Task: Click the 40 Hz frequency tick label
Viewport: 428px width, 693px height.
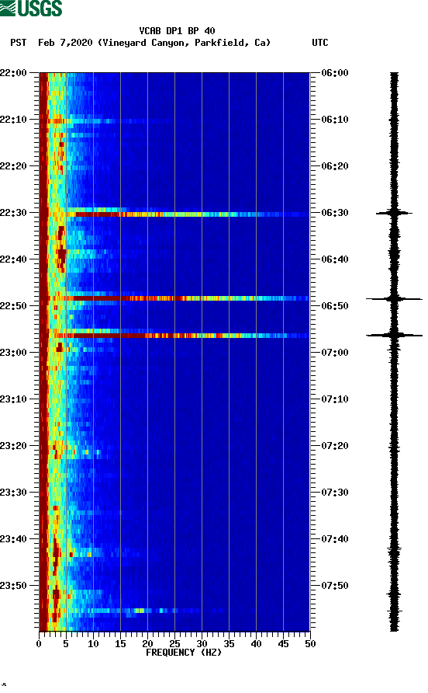Action: [x=256, y=644]
